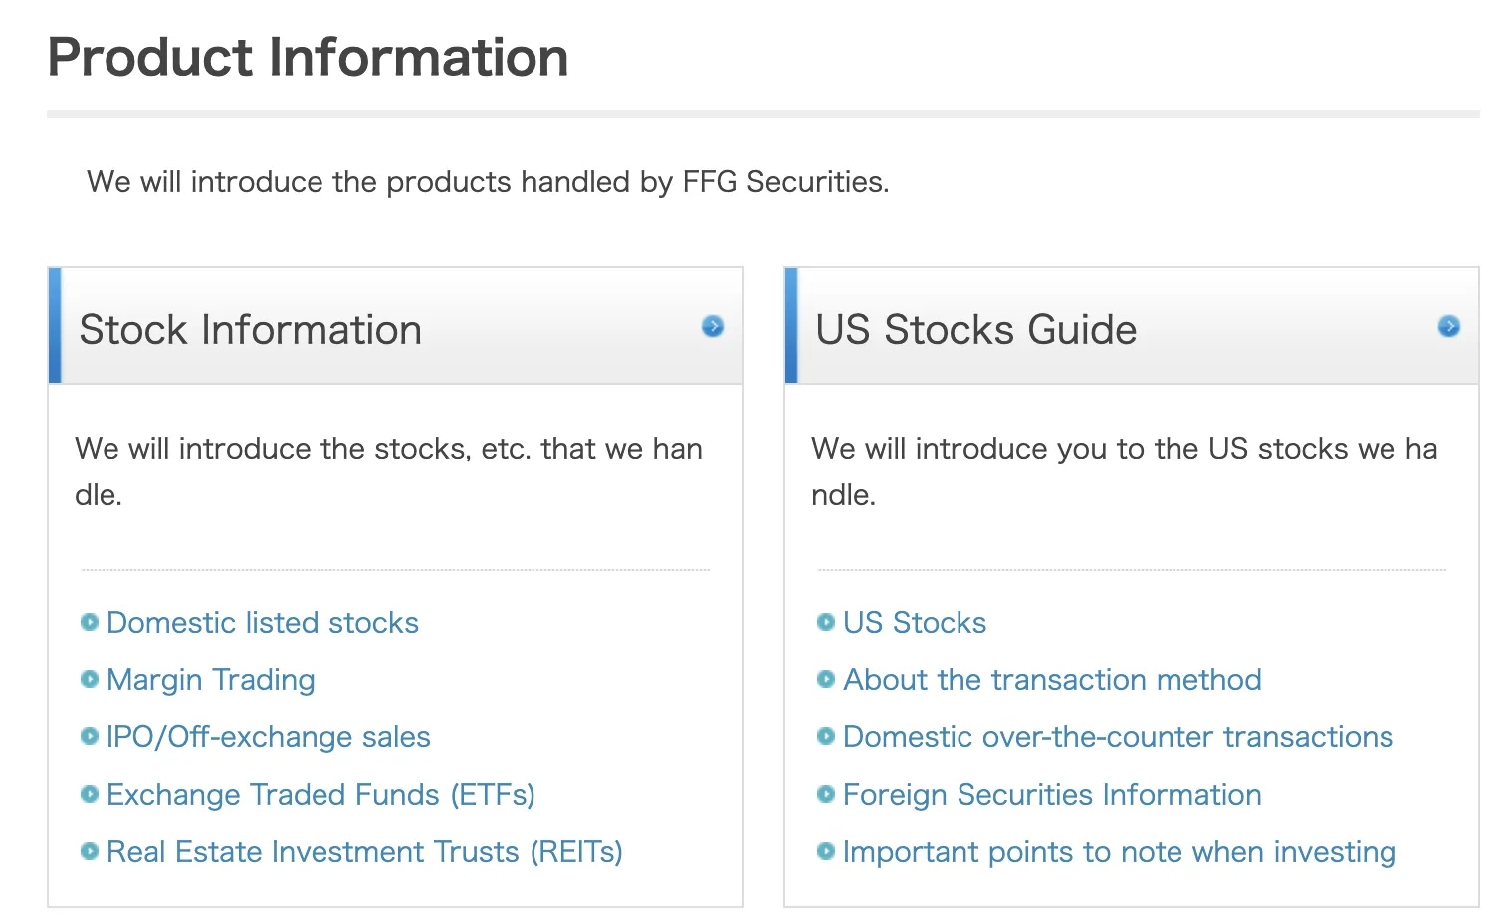Click bullet icon beside US Stocks link
Screen dimensions: 1493x919
click(826, 622)
